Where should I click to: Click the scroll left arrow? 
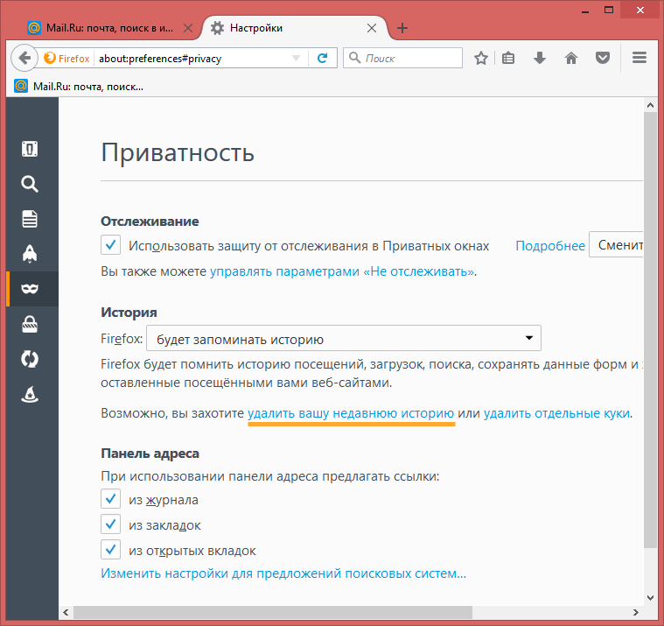pos(66,612)
